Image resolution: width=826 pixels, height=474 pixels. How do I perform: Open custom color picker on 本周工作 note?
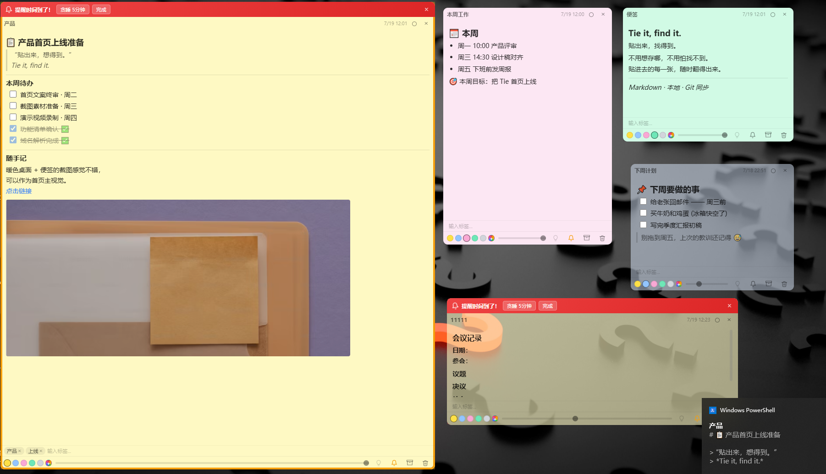point(491,238)
